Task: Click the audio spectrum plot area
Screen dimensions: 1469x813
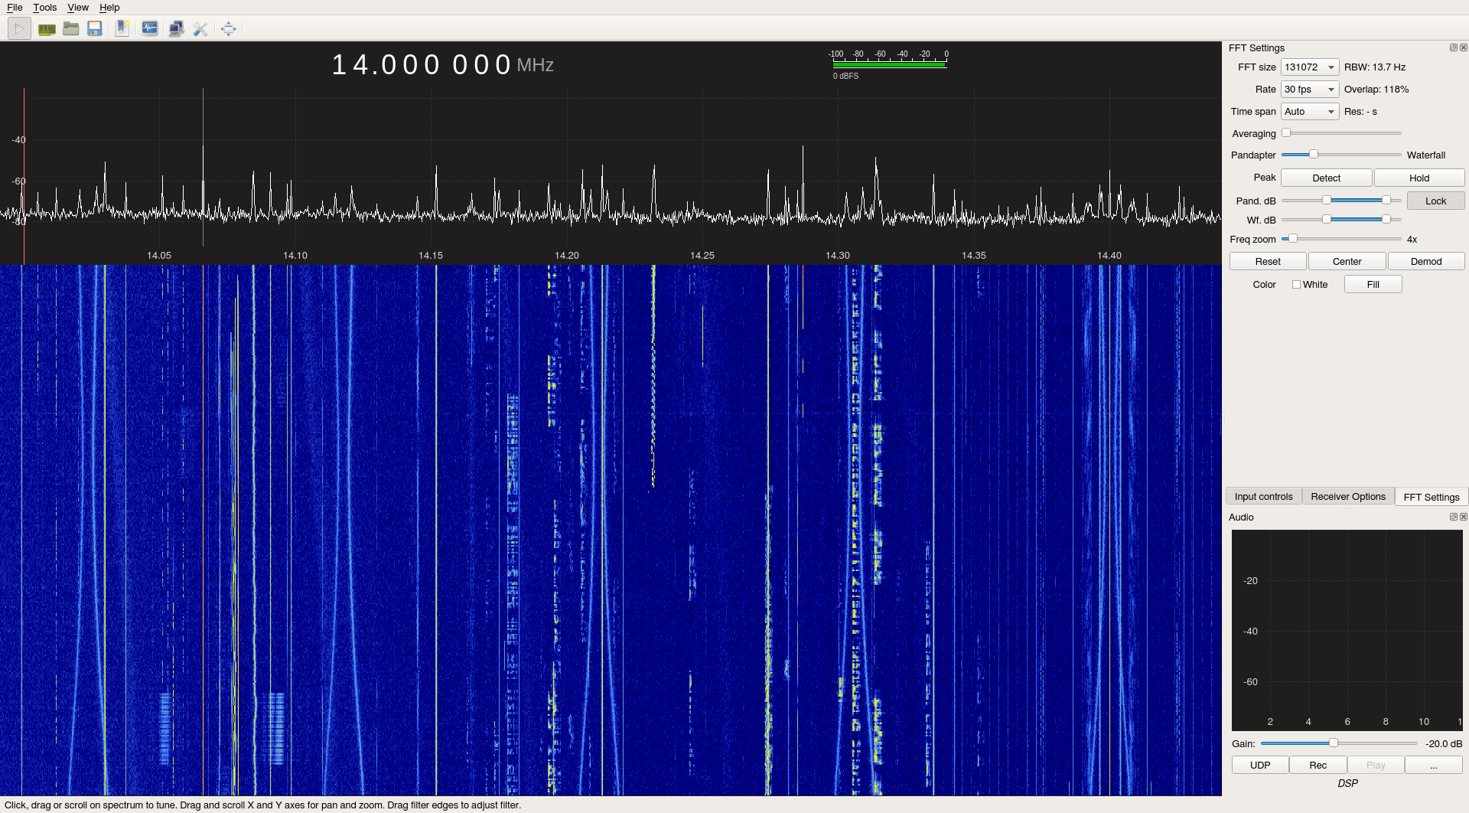Action: point(1347,630)
